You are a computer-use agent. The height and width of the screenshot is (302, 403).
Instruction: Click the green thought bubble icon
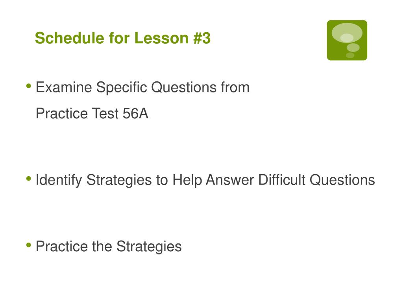click(x=347, y=41)
